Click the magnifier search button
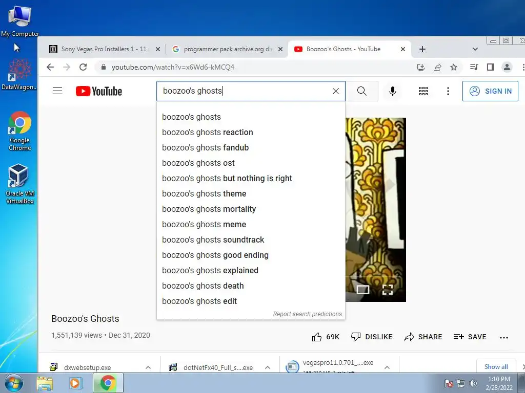Image resolution: width=525 pixels, height=393 pixels. point(361,91)
